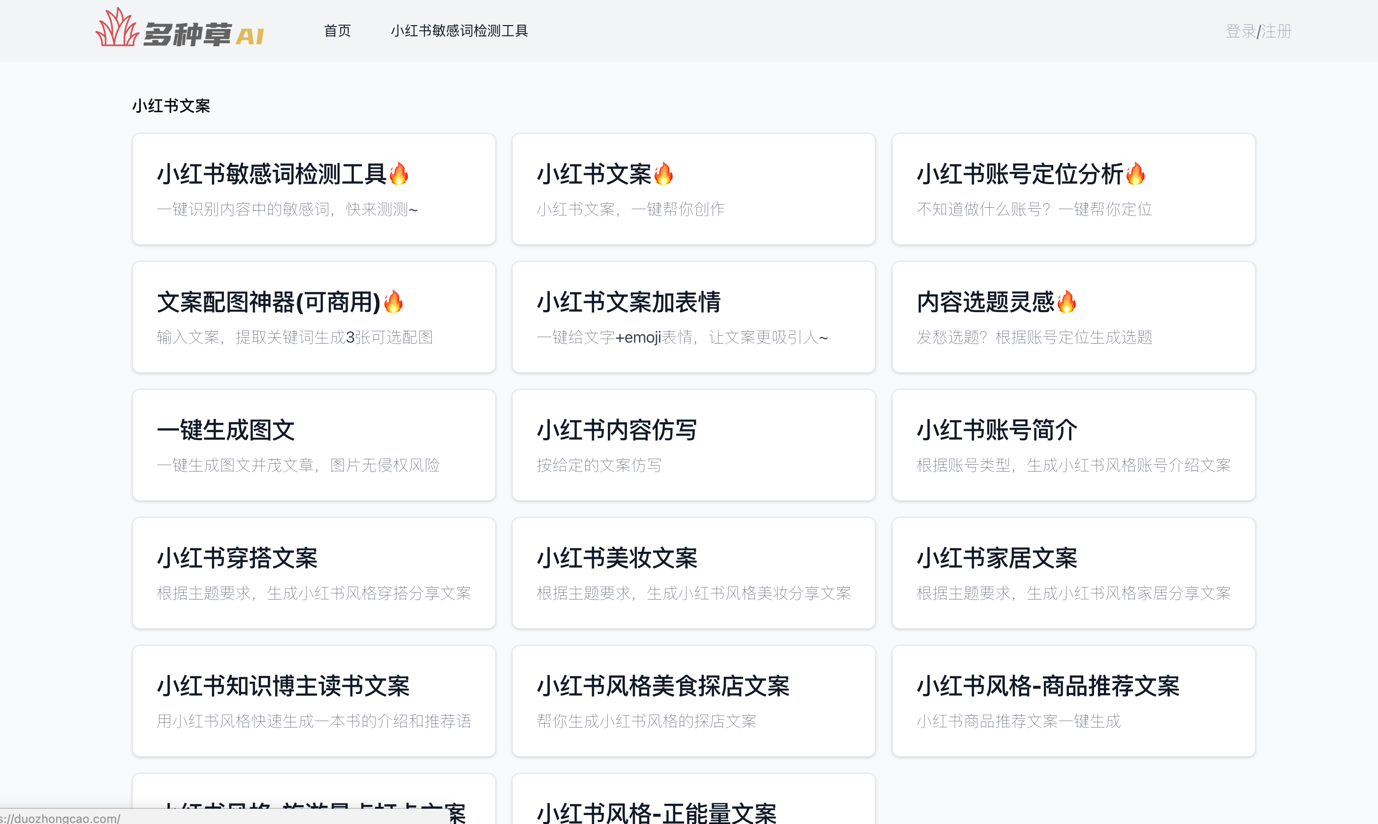Click the text 小红书商品推荐文案一键生成

point(1018,721)
